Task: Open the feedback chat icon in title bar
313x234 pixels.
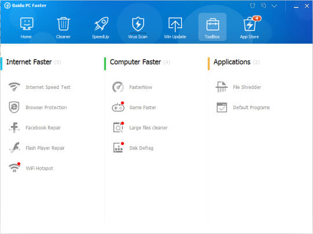Action: click(x=264, y=5)
